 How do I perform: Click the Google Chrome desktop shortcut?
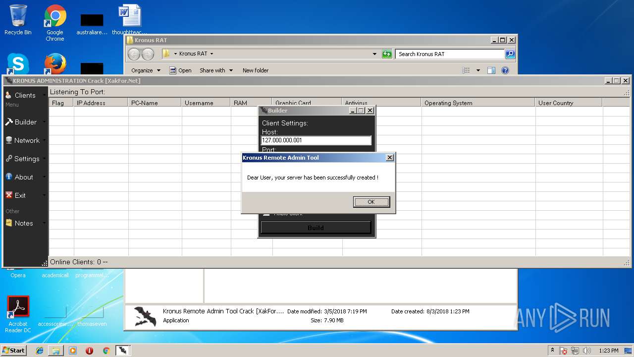pyautogui.click(x=55, y=23)
